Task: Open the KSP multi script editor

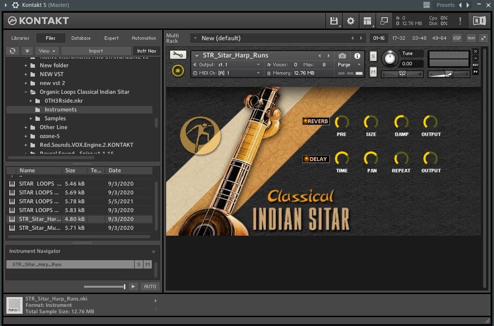Action: (x=457, y=38)
